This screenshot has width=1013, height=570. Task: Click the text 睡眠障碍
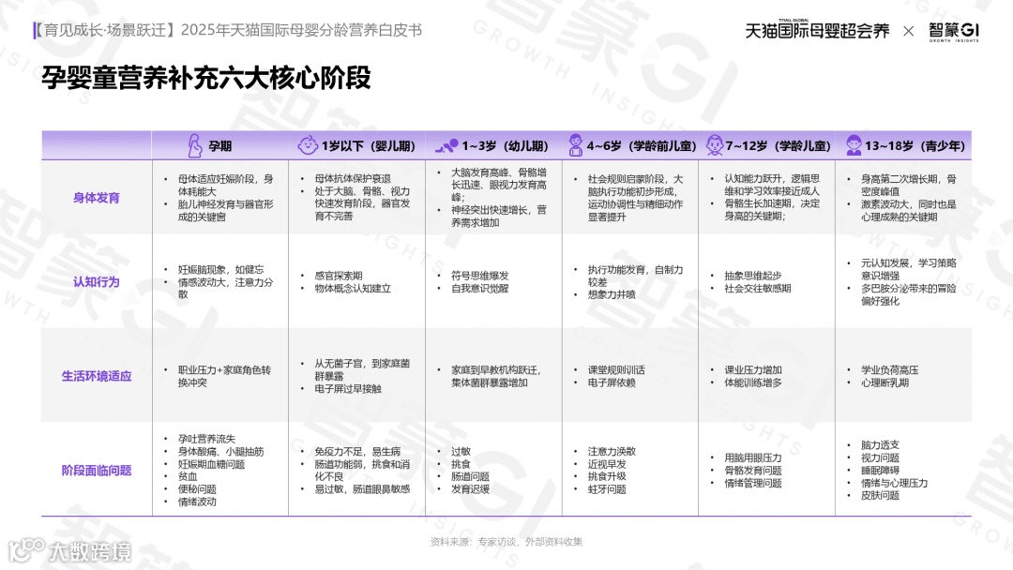pos(879,471)
